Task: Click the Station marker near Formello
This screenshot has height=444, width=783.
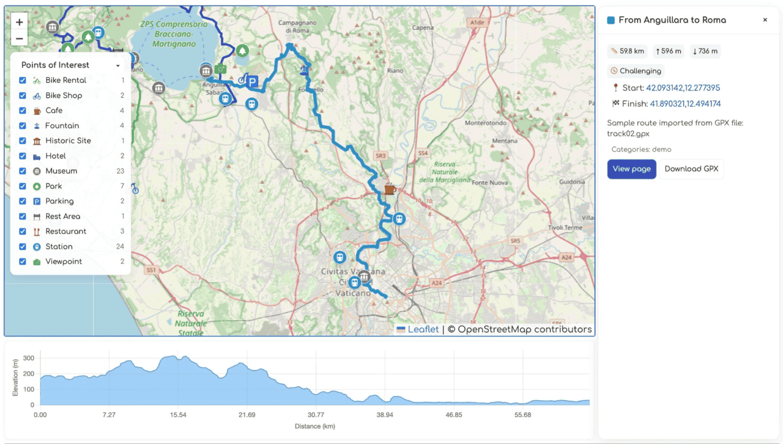Action: [x=251, y=104]
